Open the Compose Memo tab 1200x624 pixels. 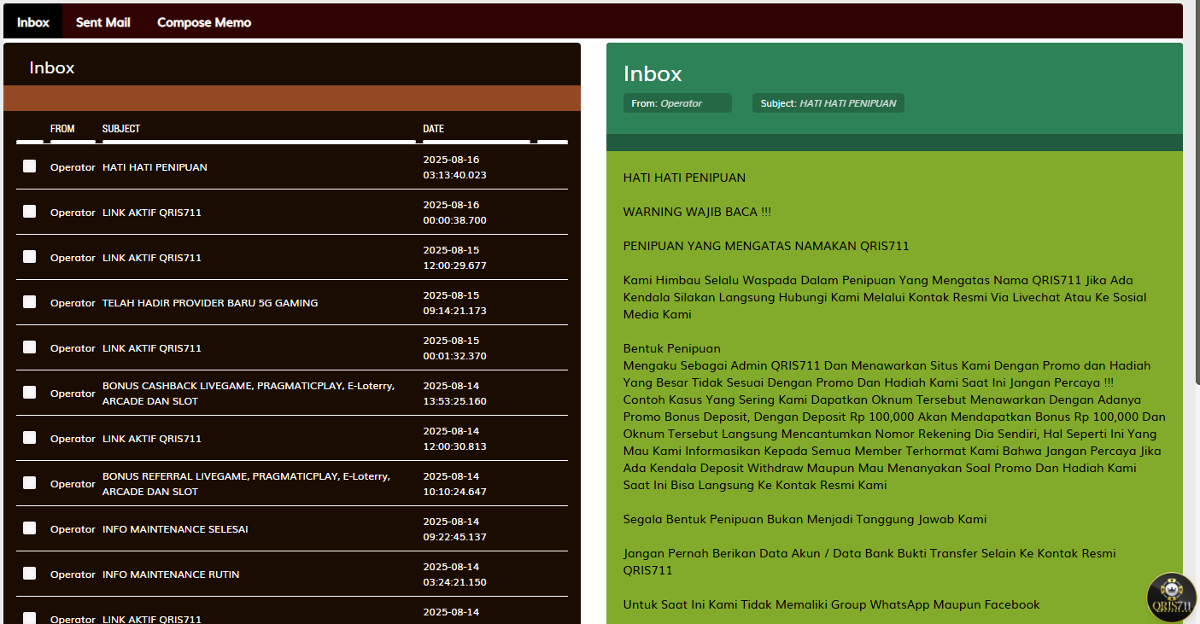[204, 22]
